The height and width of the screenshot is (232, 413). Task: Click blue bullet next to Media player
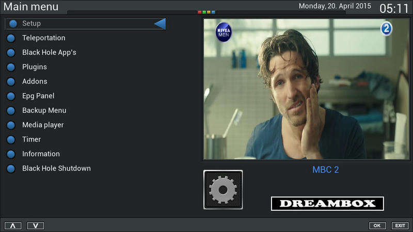(11, 125)
